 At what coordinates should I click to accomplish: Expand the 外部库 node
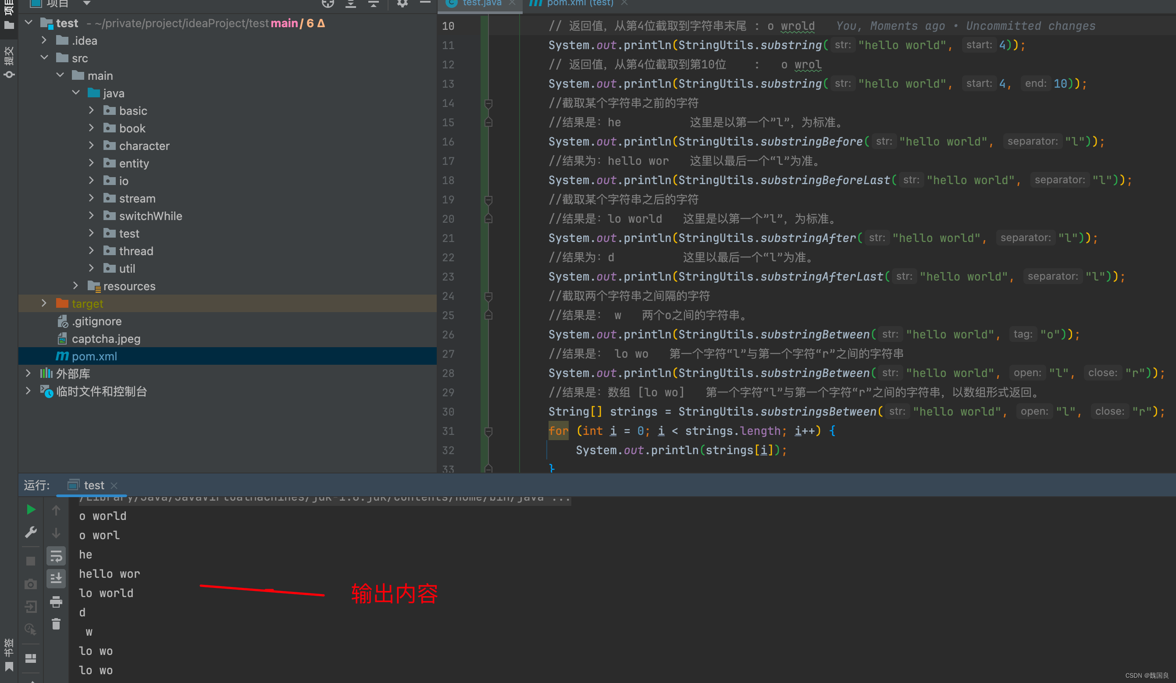pyautogui.click(x=28, y=373)
